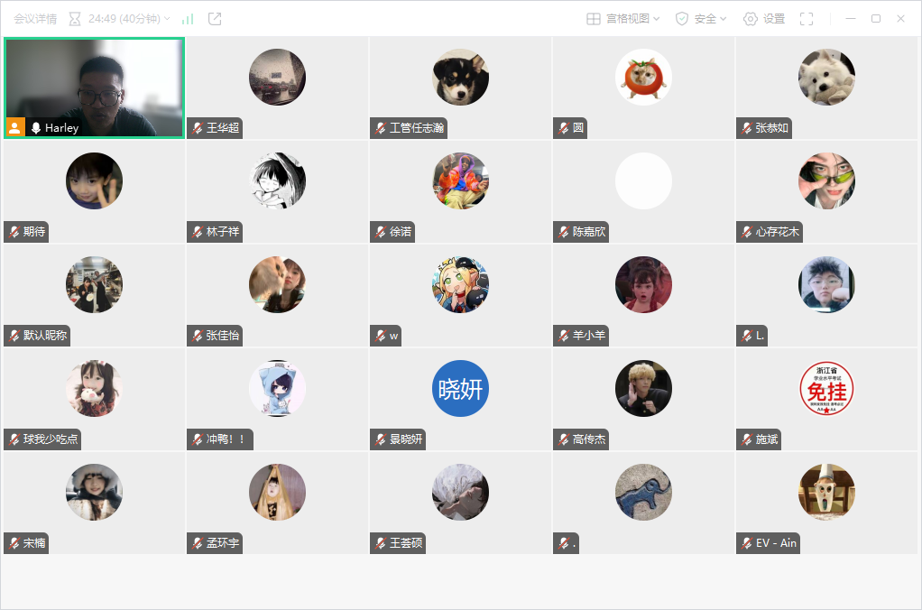Screen dimensions: 922x610
Task: Open 设置 settings menu item
Action: pos(774,19)
